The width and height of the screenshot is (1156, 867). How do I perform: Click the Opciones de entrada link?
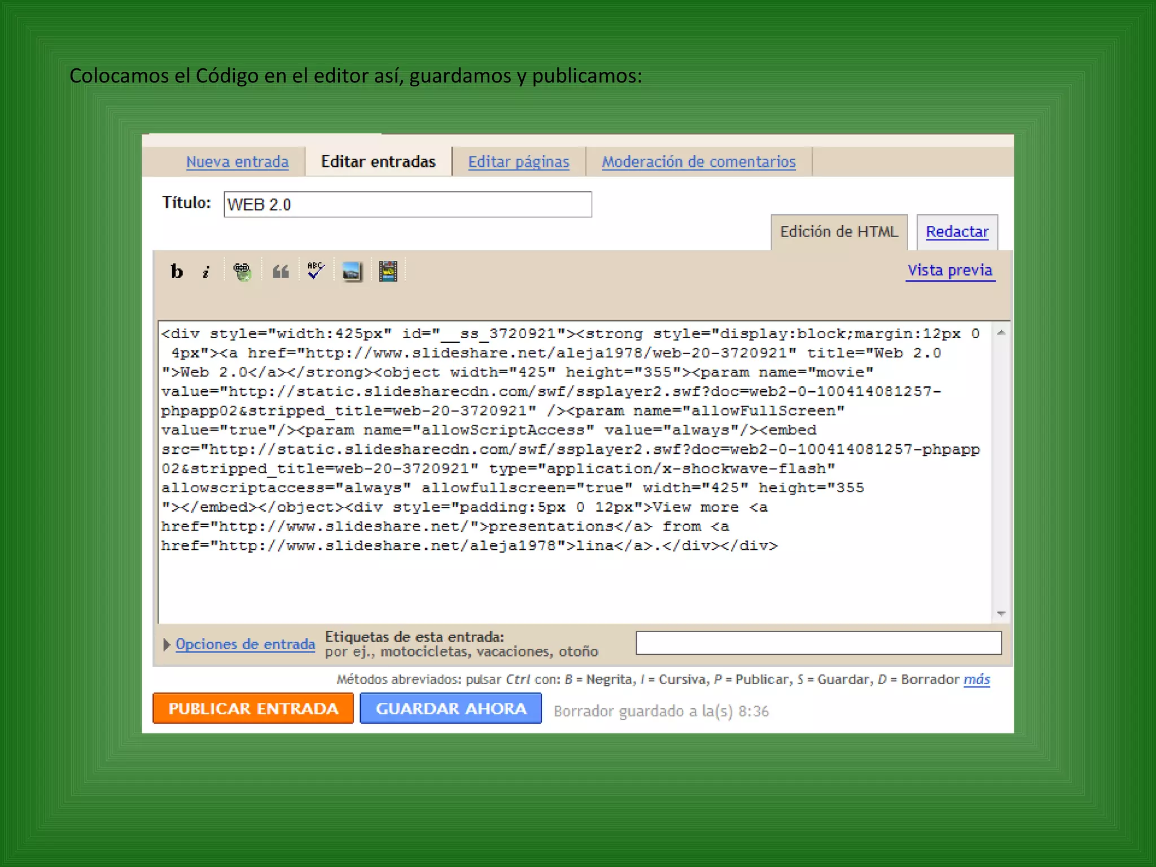pyautogui.click(x=245, y=644)
